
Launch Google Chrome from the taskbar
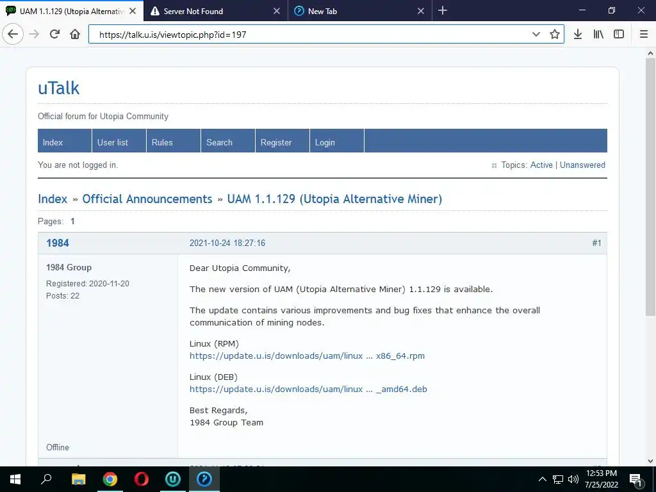click(x=110, y=479)
